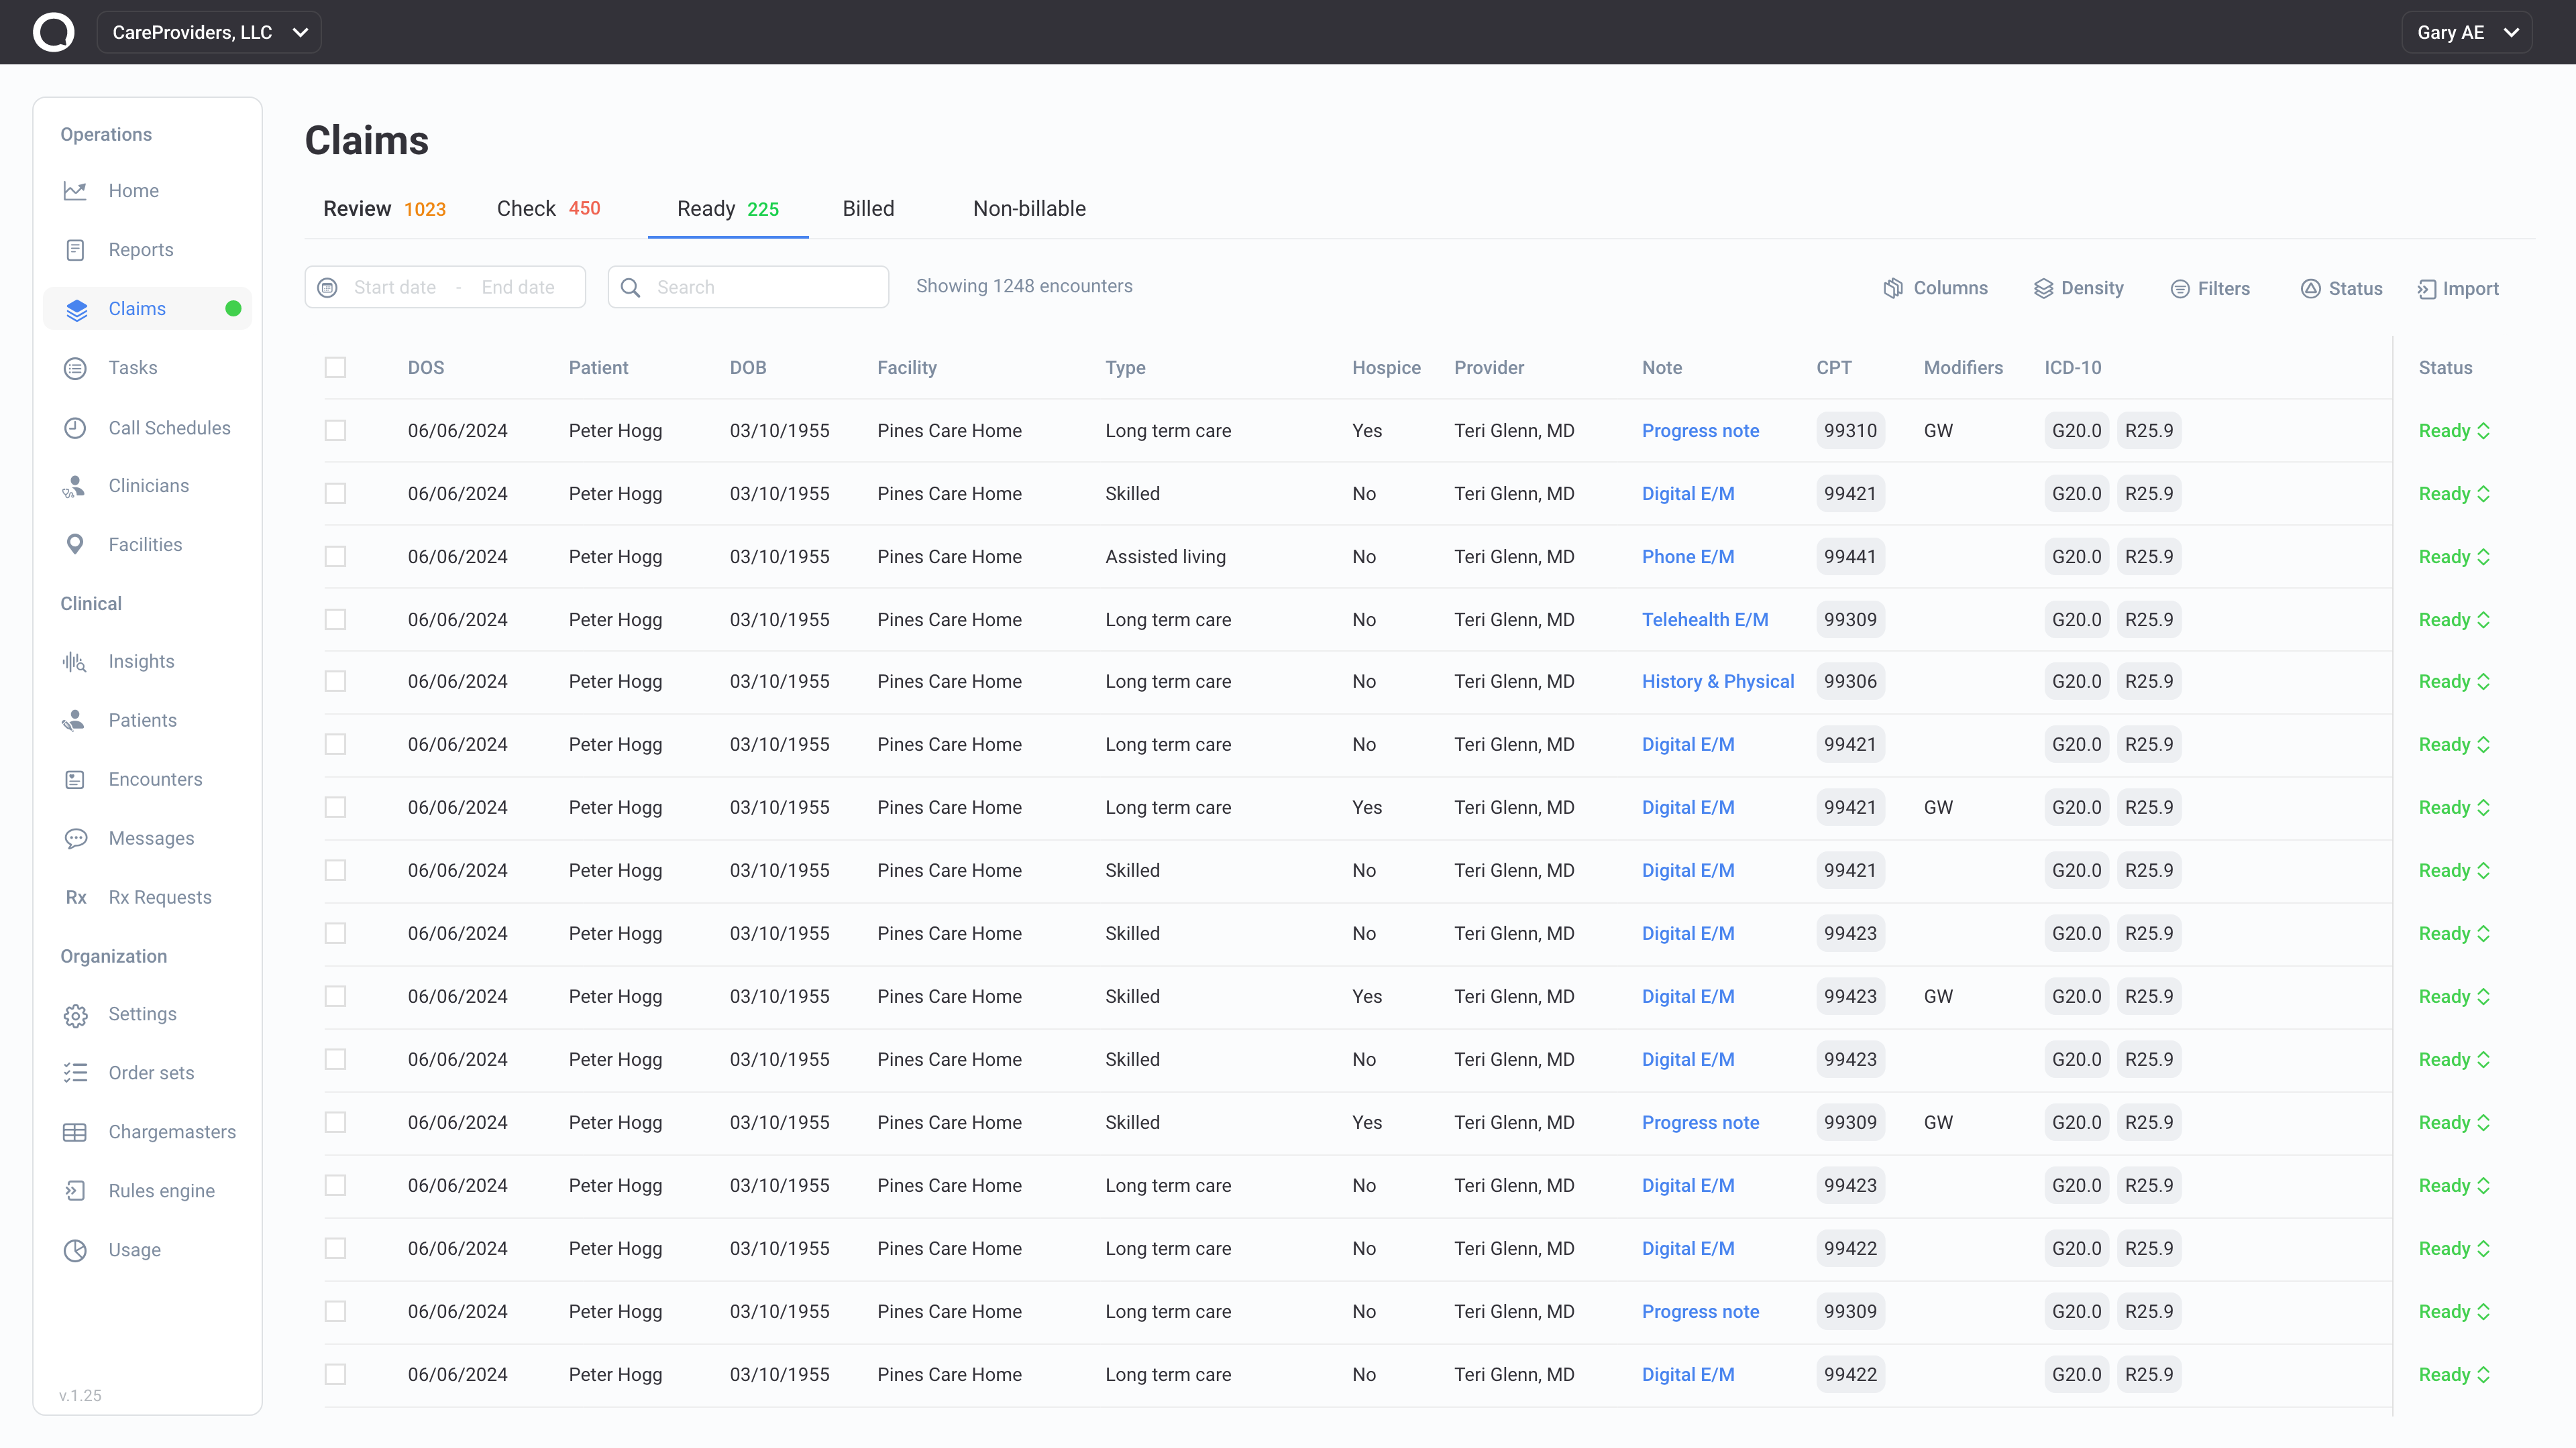Viewport: 2576px width, 1448px height.
Task: Switch to the Billed tab
Action: [x=868, y=209]
